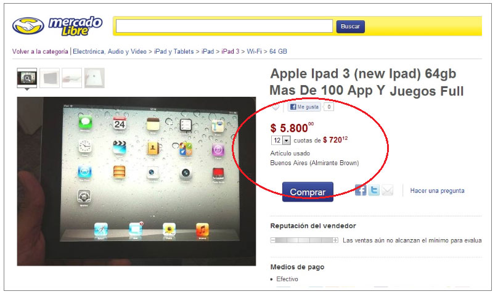Click the reputation bar plus icon
Image resolution: width=498 pixels, height=294 pixels.
(x=335, y=240)
